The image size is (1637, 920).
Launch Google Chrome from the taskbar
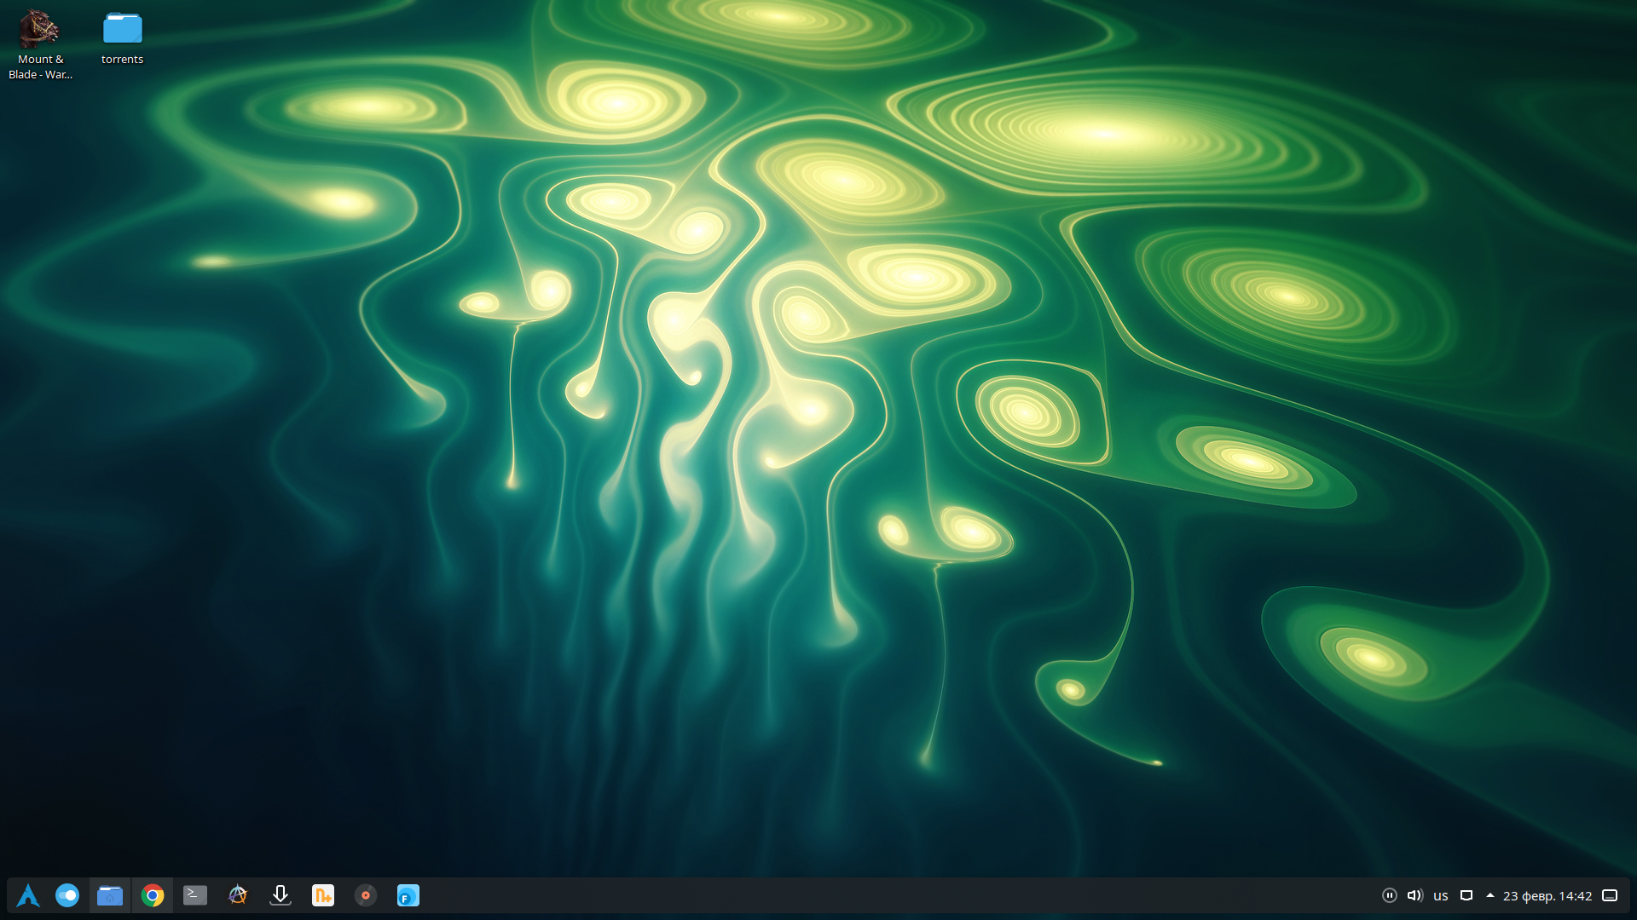click(153, 895)
